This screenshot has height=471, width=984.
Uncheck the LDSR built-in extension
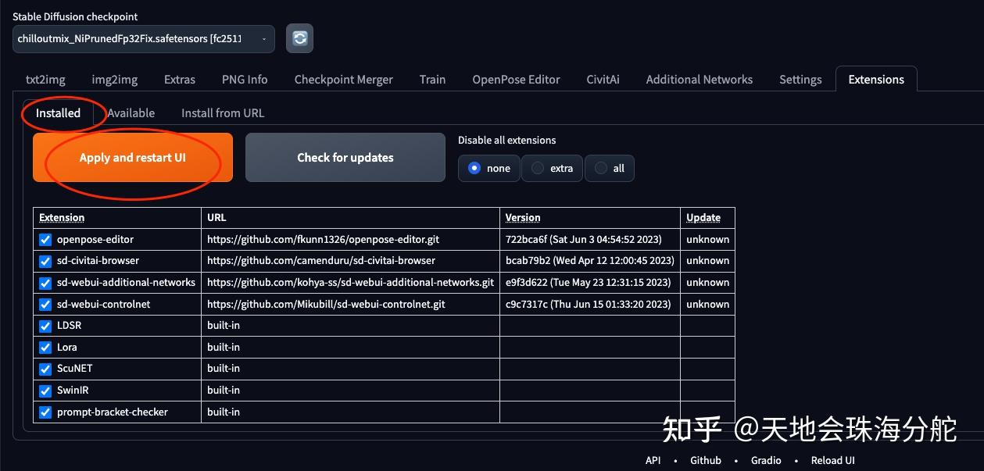[45, 326]
